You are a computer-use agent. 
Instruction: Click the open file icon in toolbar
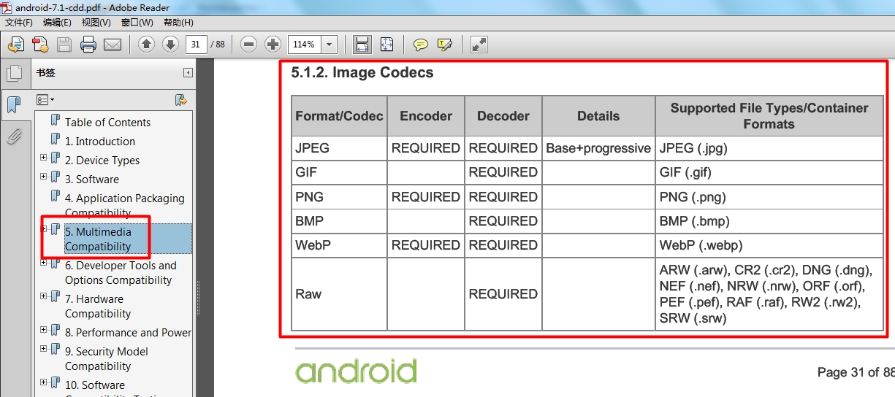coord(15,45)
